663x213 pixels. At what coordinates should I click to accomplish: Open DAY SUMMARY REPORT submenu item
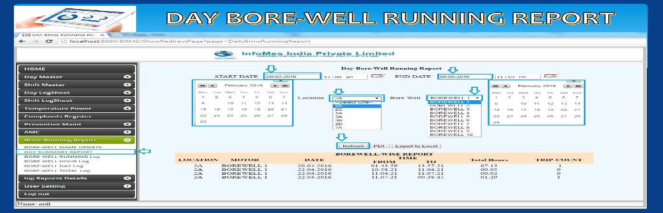click(58, 152)
